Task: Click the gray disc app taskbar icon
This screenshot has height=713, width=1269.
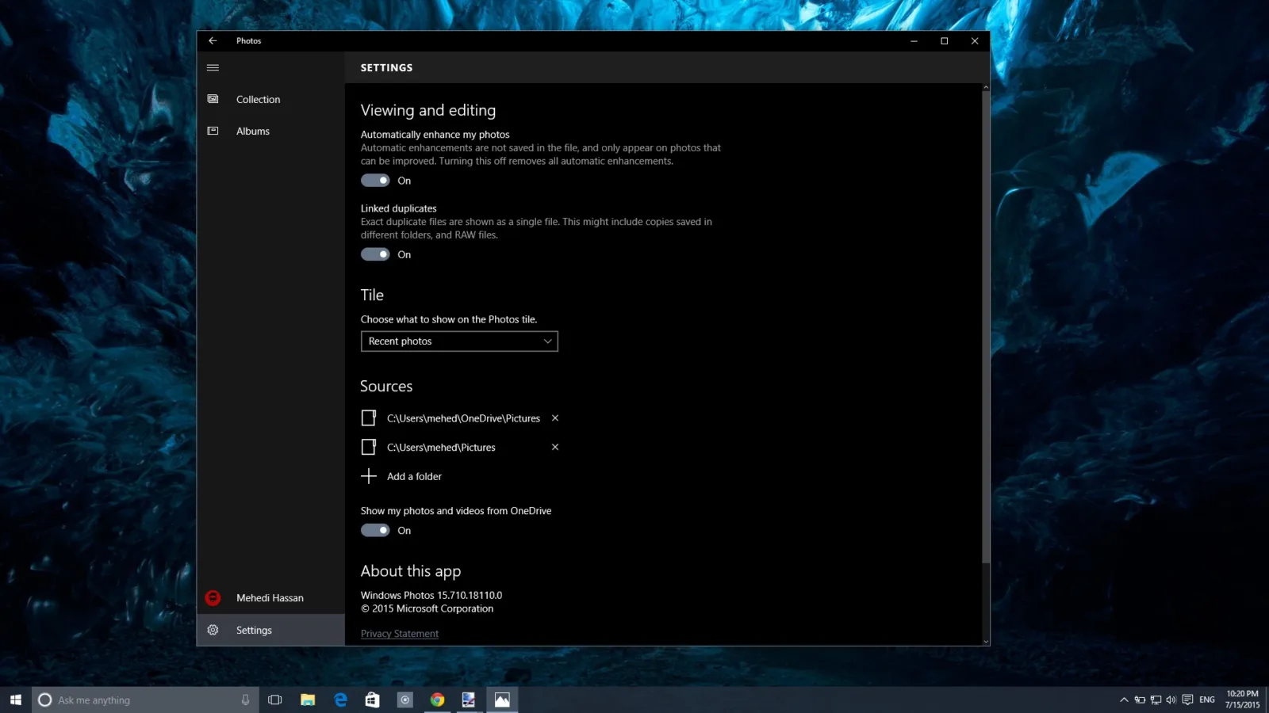Action: coord(405,700)
